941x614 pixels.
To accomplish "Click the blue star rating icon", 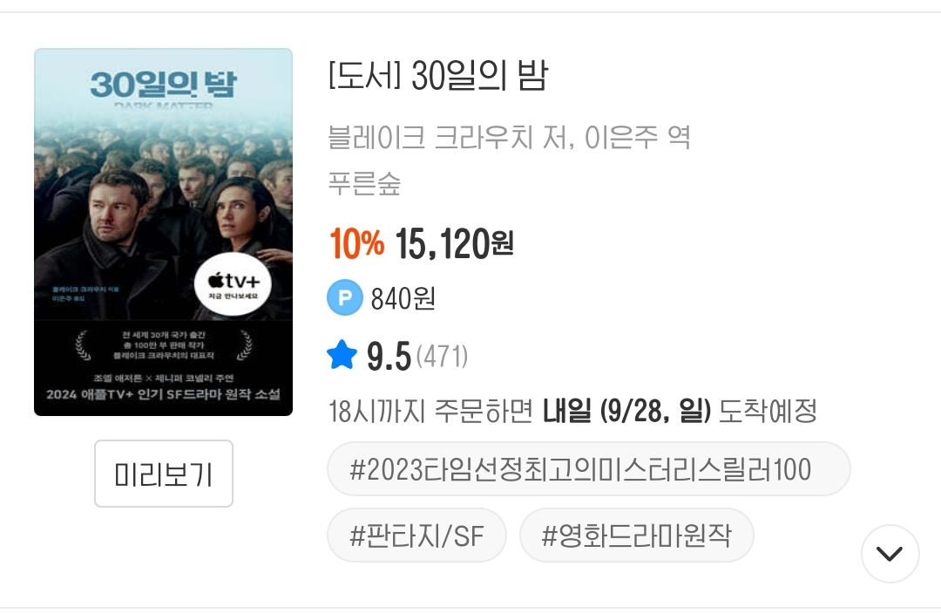I will (342, 355).
